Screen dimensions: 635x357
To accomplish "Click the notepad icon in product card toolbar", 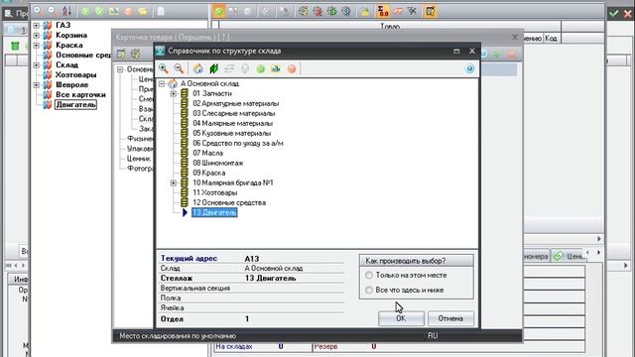I will coord(121,54).
